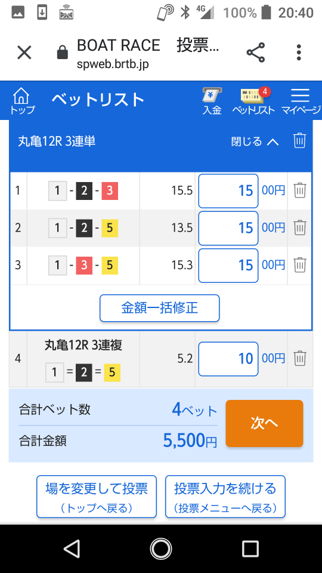
Task: Delete the entire 丸亀12R 3連単 group
Action: click(299, 141)
